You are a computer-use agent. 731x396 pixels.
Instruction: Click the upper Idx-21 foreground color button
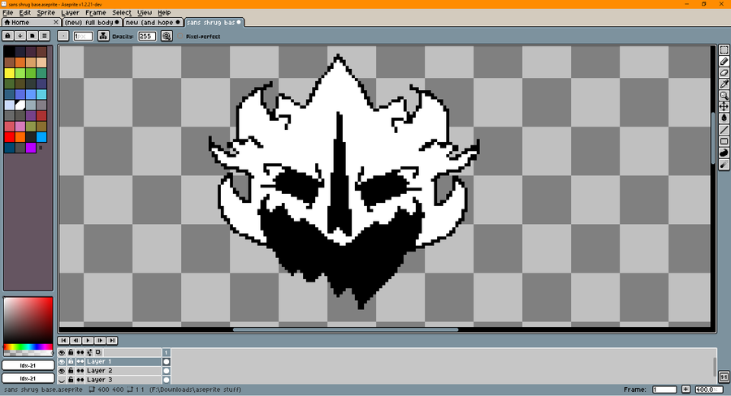pyautogui.click(x=28, y=365)
